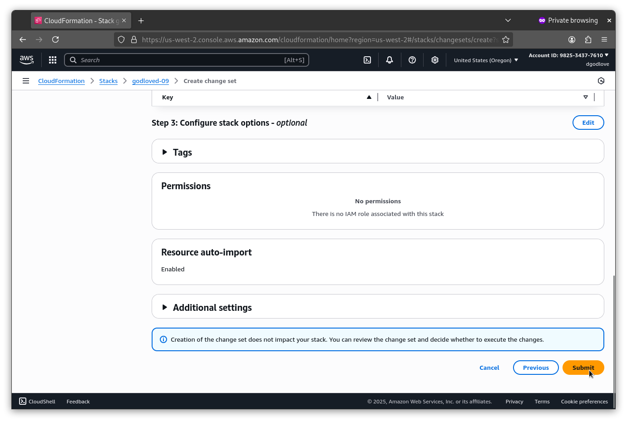Go to Stacks breadcrumb link
This screenshot has height=422, width=627.
click(x=109, y=81)
